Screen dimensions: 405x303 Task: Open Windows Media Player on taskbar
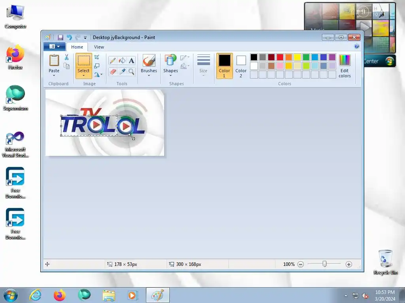point(133,295)
